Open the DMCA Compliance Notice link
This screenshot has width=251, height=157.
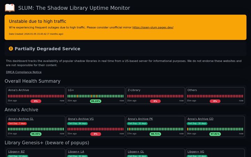(24, 72)
